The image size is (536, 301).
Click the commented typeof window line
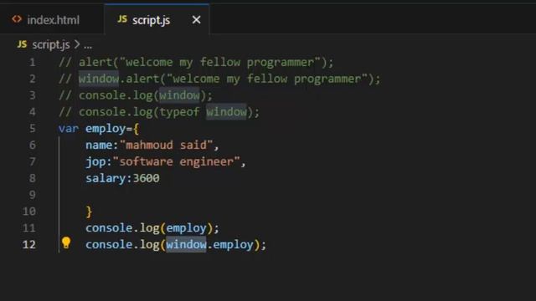[x=159, y=112]
